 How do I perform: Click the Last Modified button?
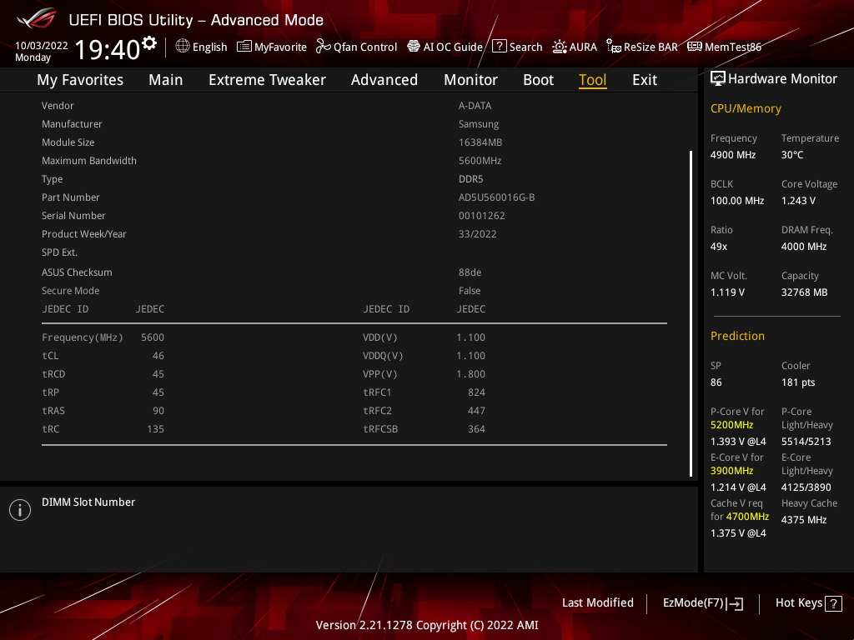597,602
